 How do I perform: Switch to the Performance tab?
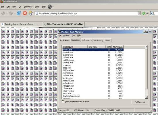(87, 40)
